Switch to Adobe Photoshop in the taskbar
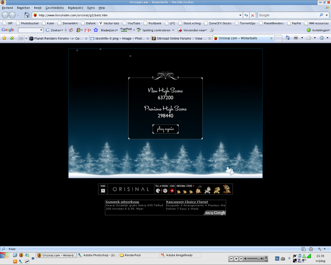Viewport: 331px width, 265px height. [98, 255]
